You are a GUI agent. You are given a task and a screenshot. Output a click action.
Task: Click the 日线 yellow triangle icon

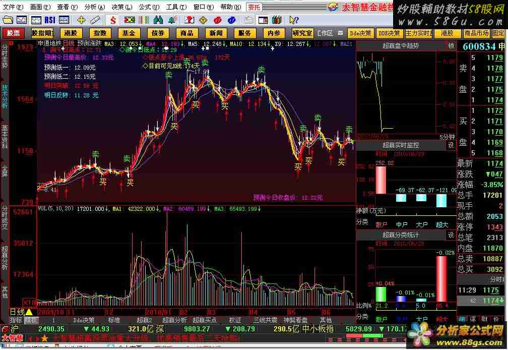pyautogui.click(x=29, y=312)
